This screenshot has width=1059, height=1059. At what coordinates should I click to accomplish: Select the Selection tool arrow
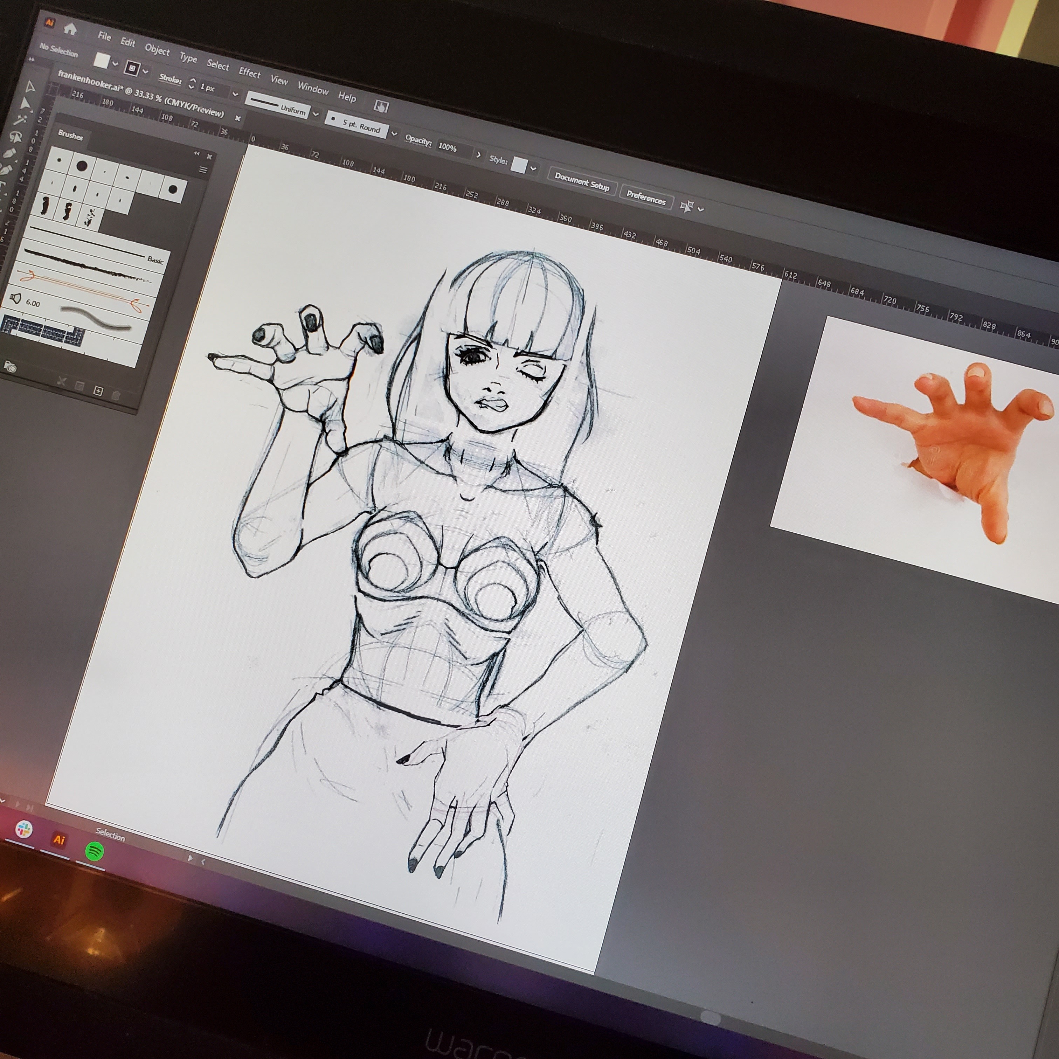point(30,86)
